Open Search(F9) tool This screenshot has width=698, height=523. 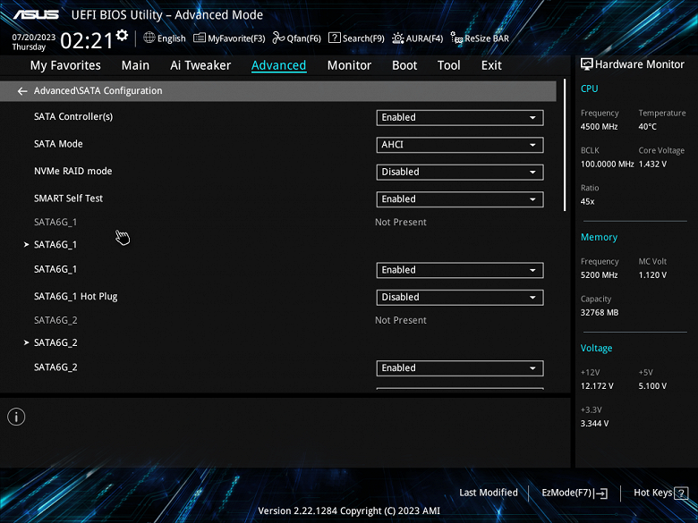click(356, 38)
